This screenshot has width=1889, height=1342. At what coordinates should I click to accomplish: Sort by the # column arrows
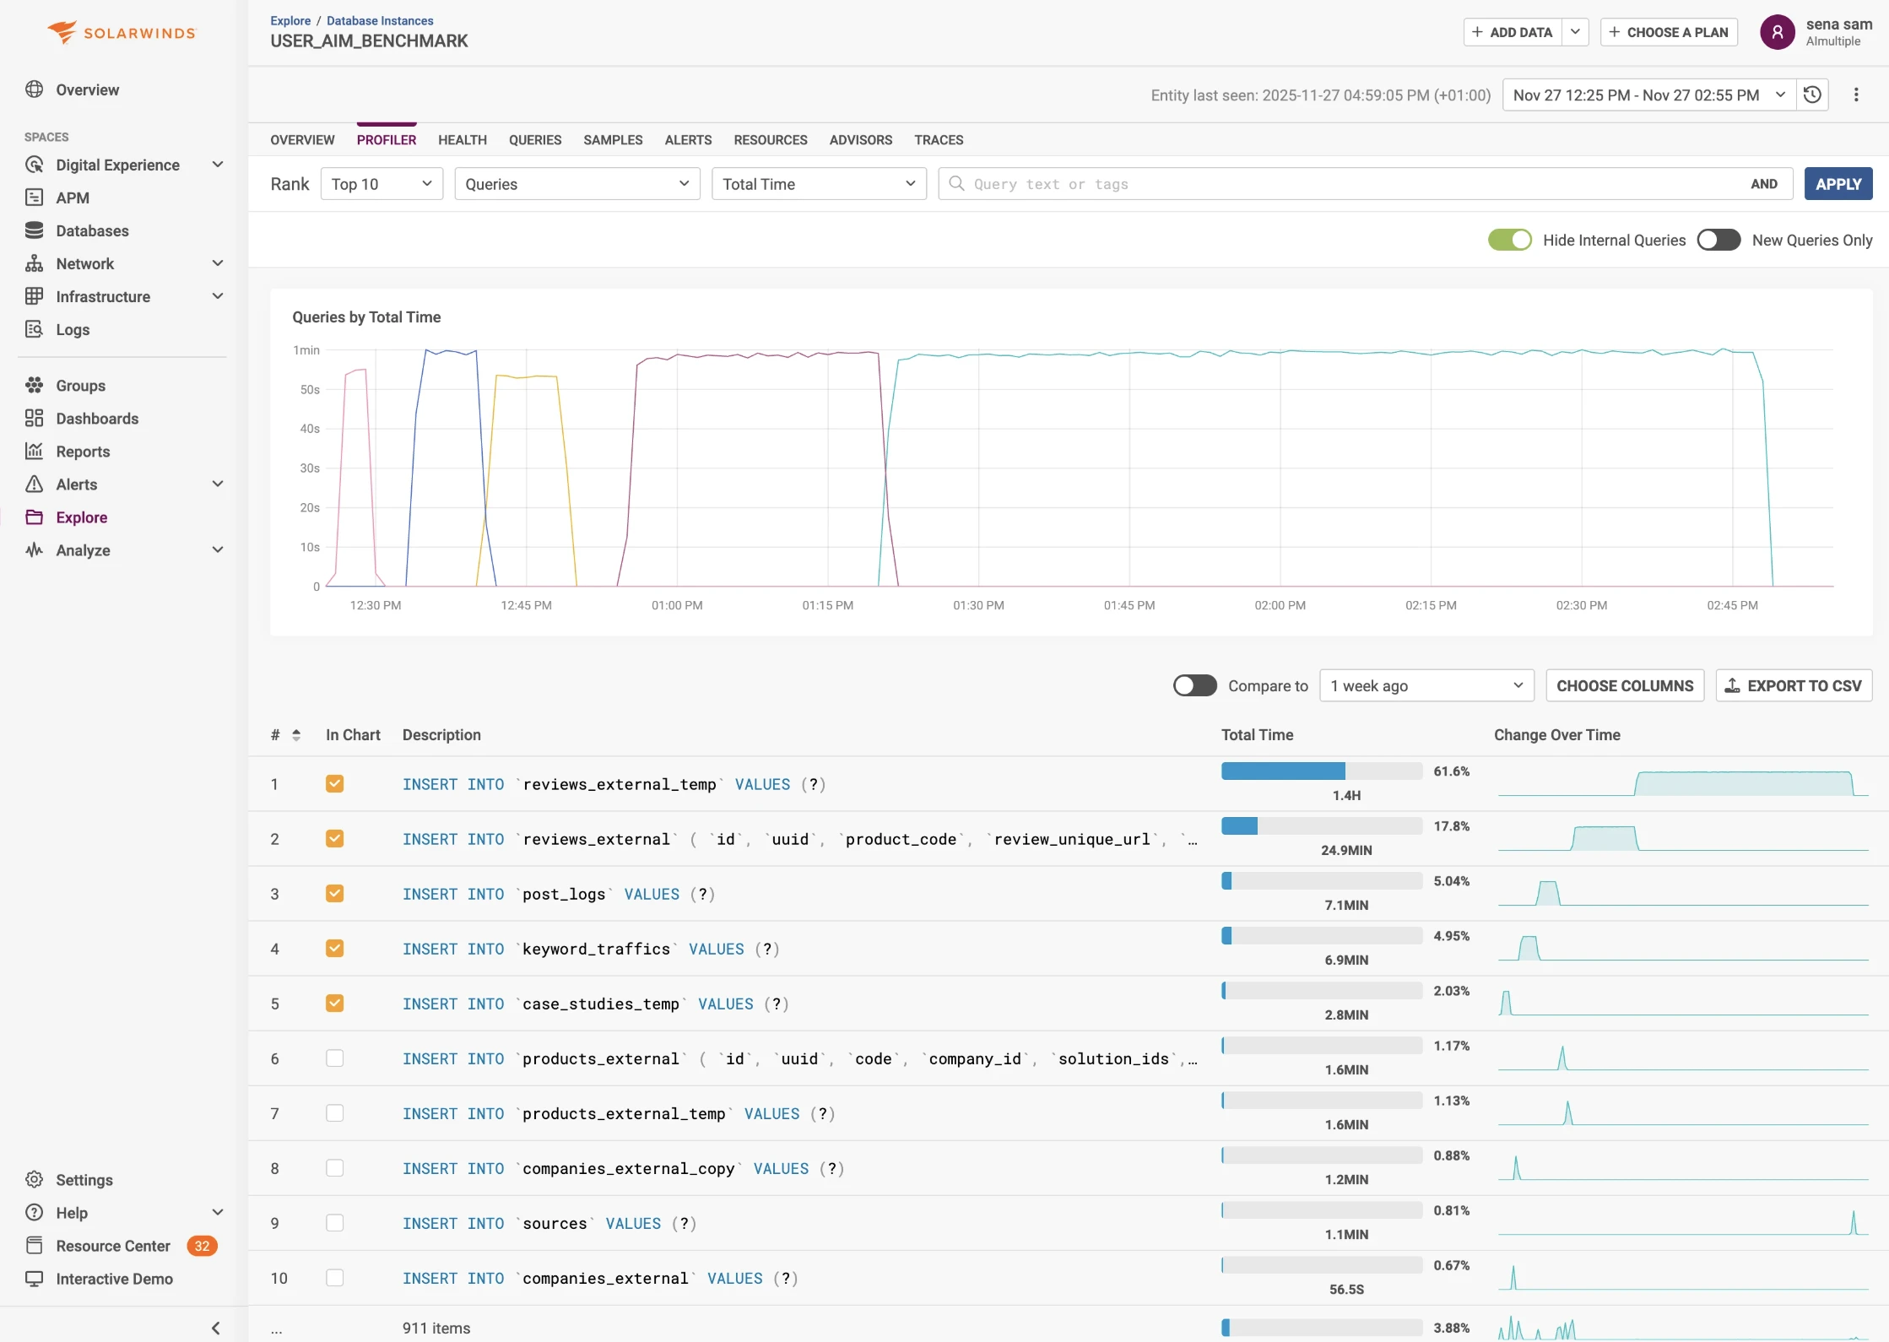tap(296, 735)
